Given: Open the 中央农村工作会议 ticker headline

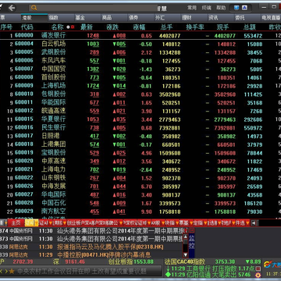Looking at the screenshot, I should (x=82, y=271).
